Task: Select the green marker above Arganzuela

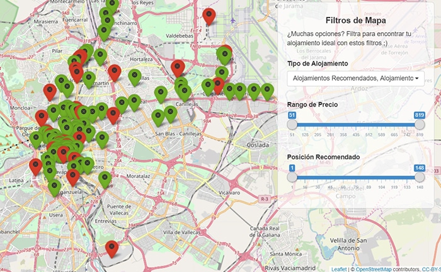Action: pyautogui.click(x=55, y=186)
